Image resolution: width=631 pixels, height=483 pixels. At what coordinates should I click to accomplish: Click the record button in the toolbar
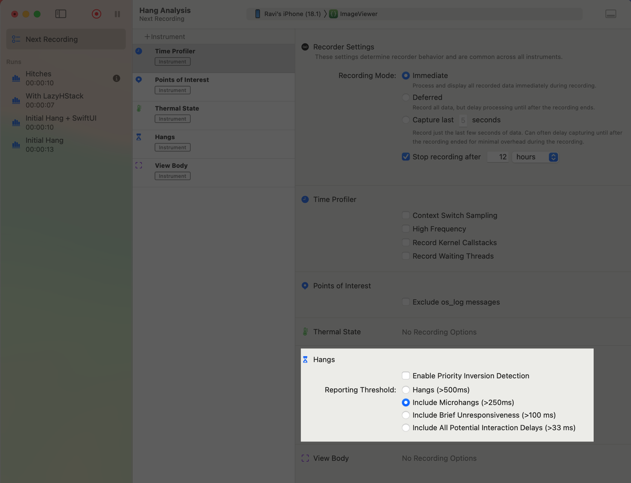click(96, 14)
